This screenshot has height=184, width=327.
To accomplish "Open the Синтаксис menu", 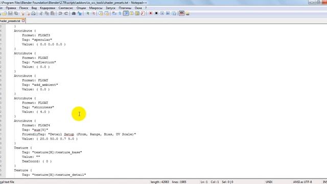I will (66, 8).
